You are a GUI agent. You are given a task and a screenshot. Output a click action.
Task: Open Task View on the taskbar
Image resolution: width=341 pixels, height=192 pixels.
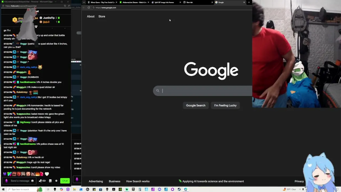click(x=48, y=189)
